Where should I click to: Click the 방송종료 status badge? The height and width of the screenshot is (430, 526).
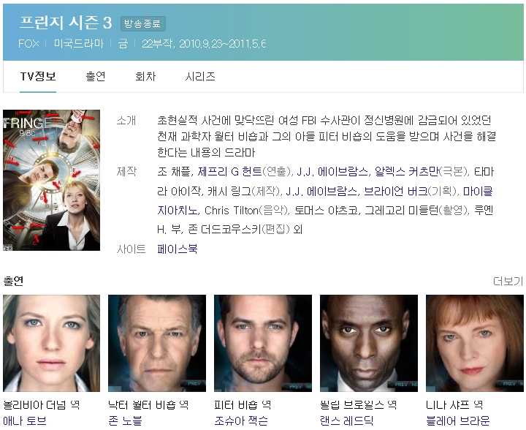point(143,24)
